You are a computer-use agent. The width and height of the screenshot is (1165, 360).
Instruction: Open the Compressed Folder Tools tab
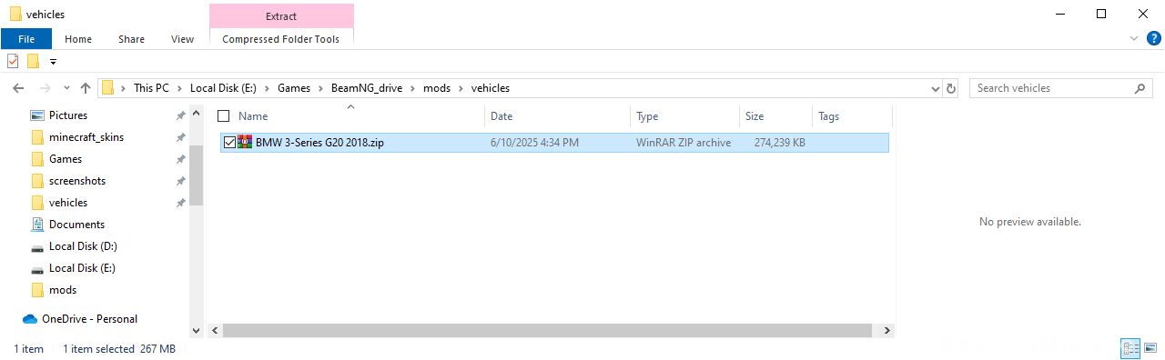pos(281,39)
